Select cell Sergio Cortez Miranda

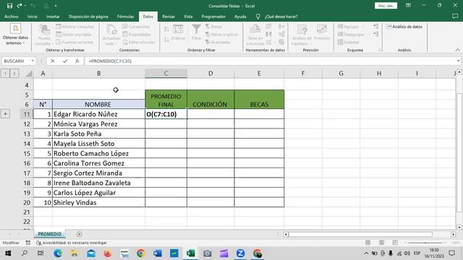[98, 173]
